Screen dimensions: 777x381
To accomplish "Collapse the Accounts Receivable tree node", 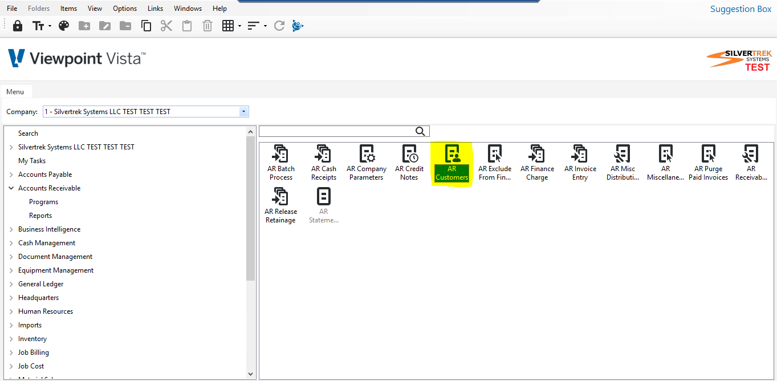I will click(x=11, y=188).
